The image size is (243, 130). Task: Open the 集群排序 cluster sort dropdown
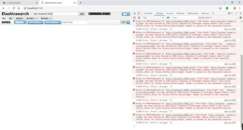pyautogui.click(x=20, y=22)
